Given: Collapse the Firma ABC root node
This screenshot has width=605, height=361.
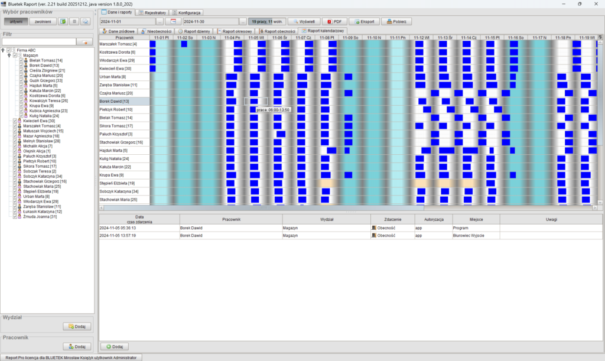Looking at the screenshot, I should [x=3, y=50].
